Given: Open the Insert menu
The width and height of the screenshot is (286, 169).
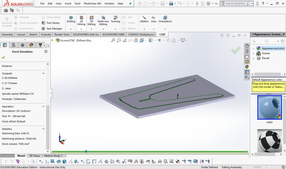Looking at the screenshot, I should click(x=68, y=4).
